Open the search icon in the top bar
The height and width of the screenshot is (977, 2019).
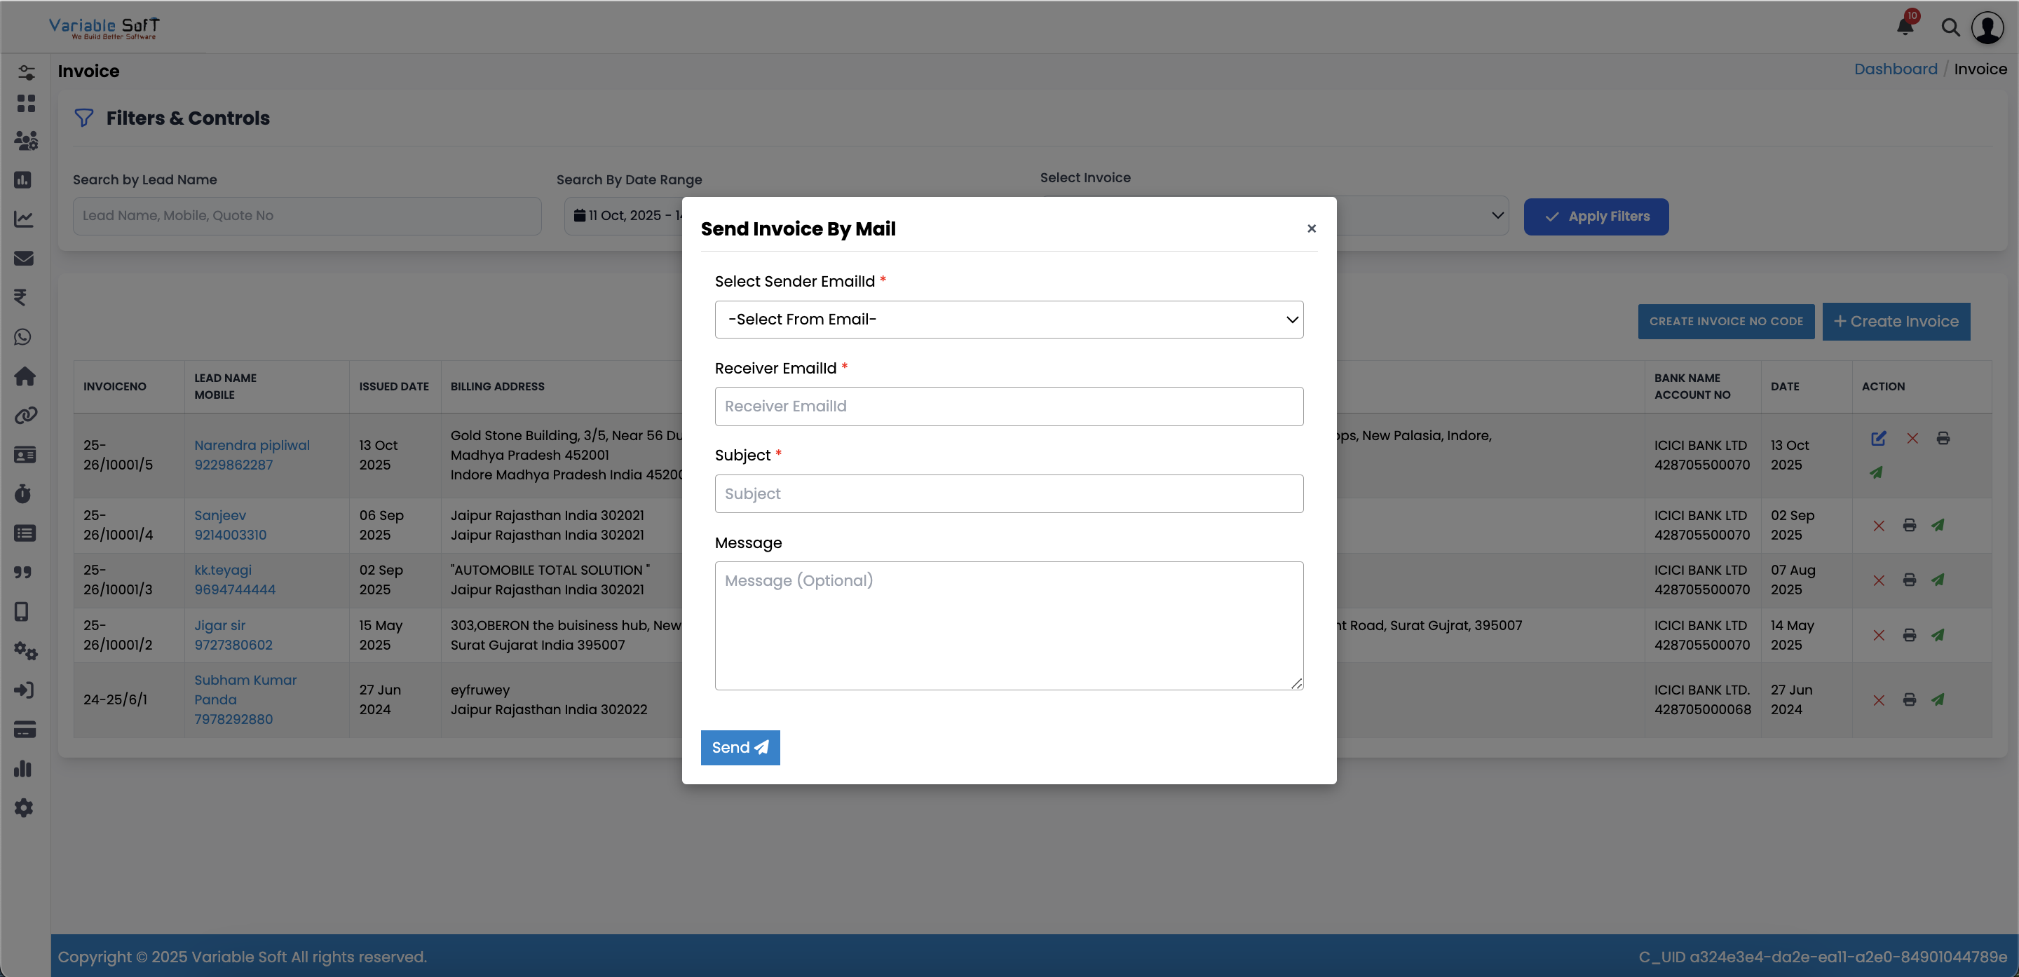pyautogui.click(x=1951, y=27)
